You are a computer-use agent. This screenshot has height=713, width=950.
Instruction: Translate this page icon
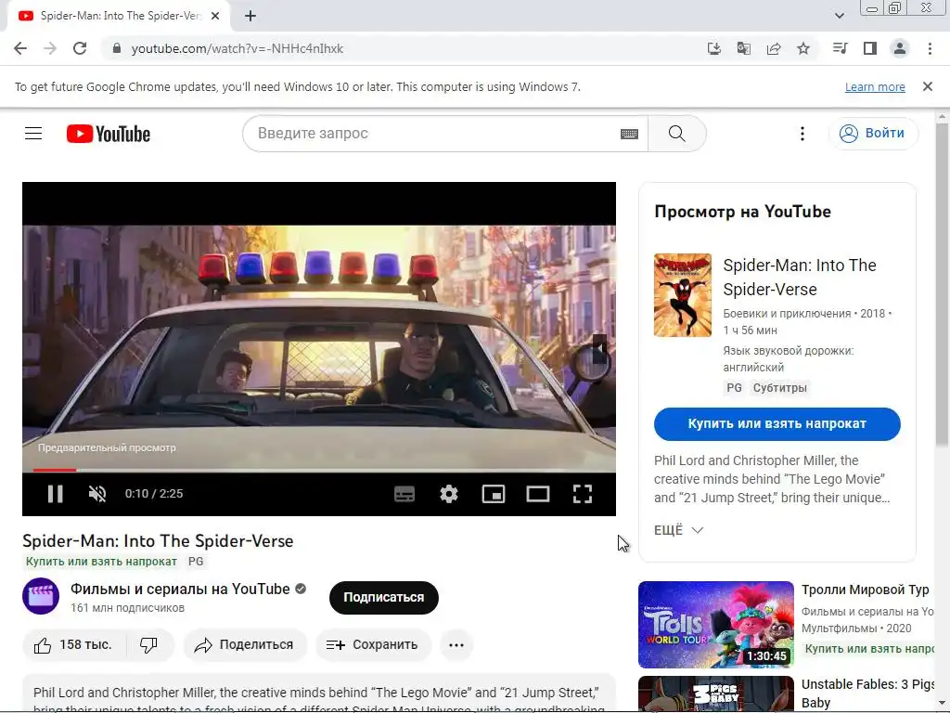coord(744,48)
